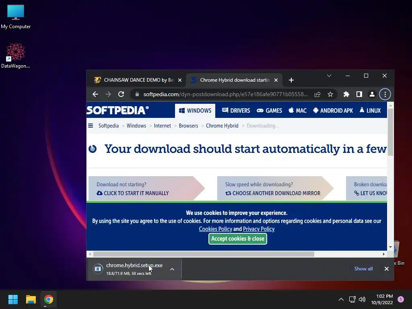Select the DataWagon desktop shortcut
412x309 pixels.
[x=16, y=56]
